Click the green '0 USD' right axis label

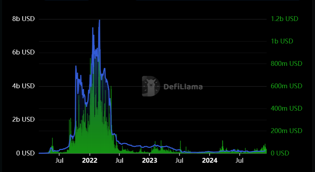(280, 153)
